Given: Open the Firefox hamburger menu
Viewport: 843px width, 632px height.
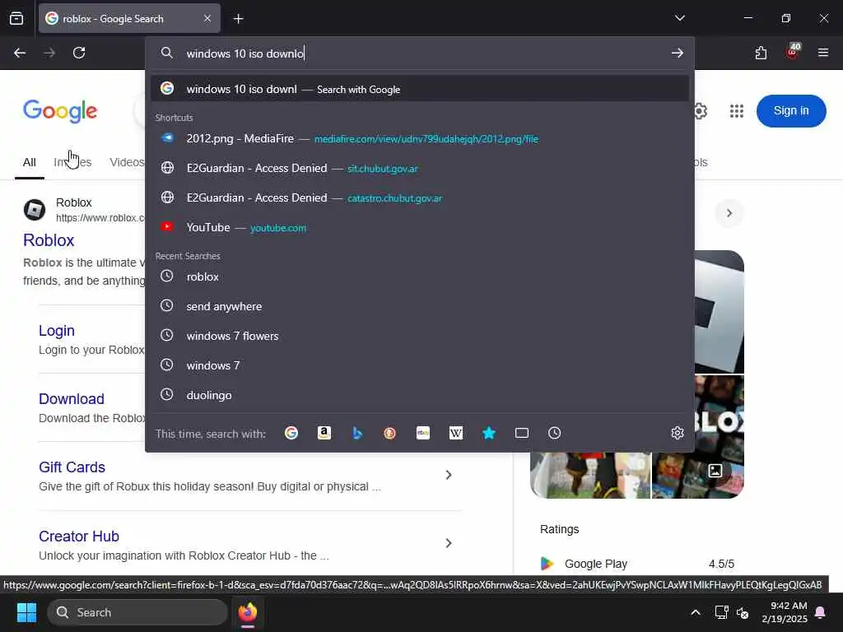Looking at the screenshot, I should 822,53.
